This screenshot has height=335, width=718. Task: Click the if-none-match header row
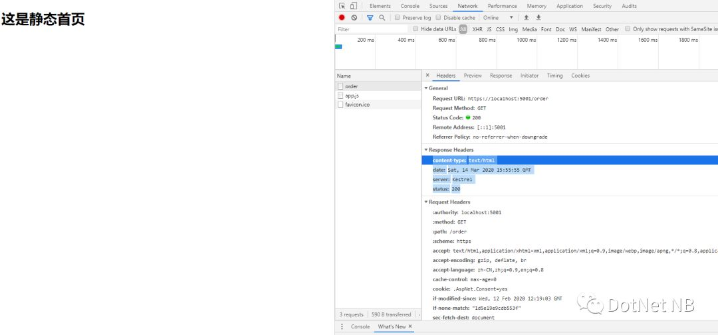point(570,308)
